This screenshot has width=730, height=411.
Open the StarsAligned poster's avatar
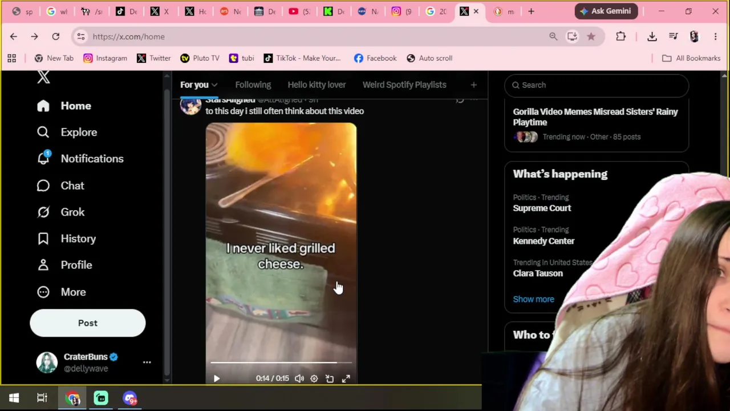click(x=190, y=105)
